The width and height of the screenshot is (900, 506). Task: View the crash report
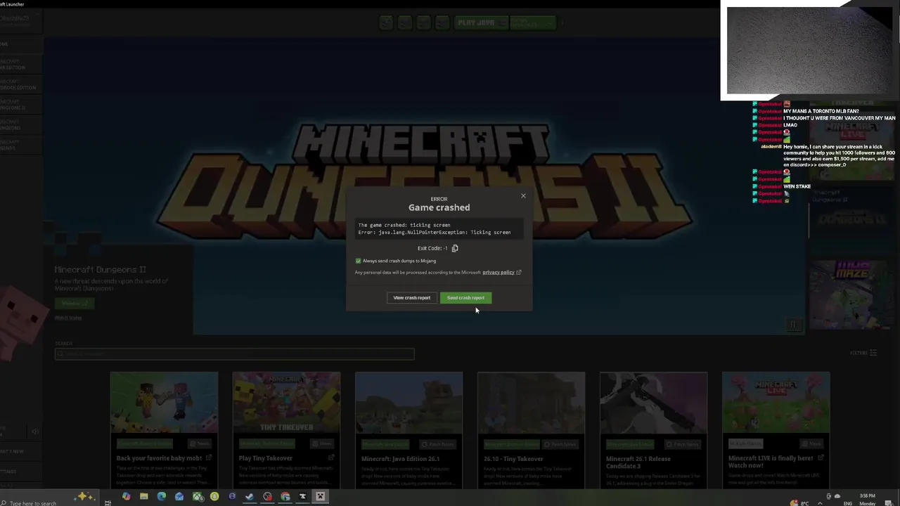click(411, 297)
